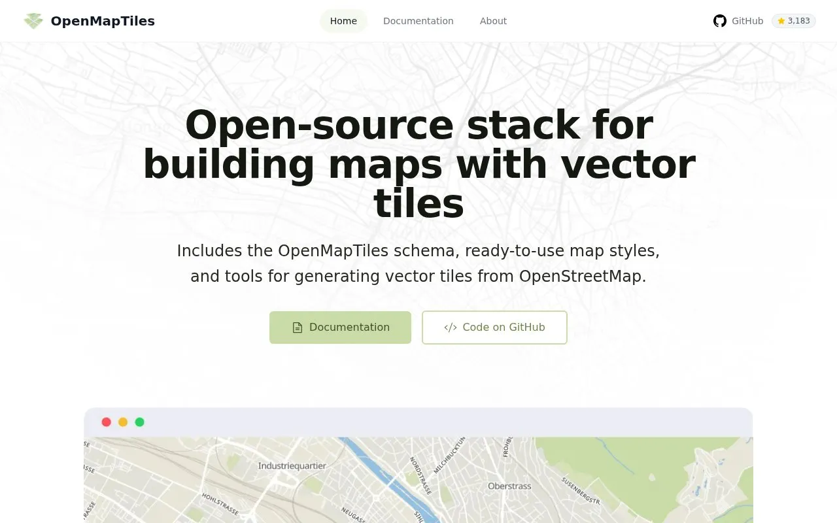Click the OpenMapTiles brand name
Image resolution: width=837 pixels, height=523 pixels.
tap(103, 21)
